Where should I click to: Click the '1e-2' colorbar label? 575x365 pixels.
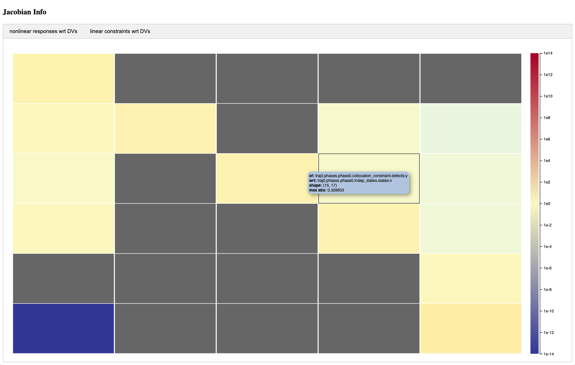[x=548, y=225]
